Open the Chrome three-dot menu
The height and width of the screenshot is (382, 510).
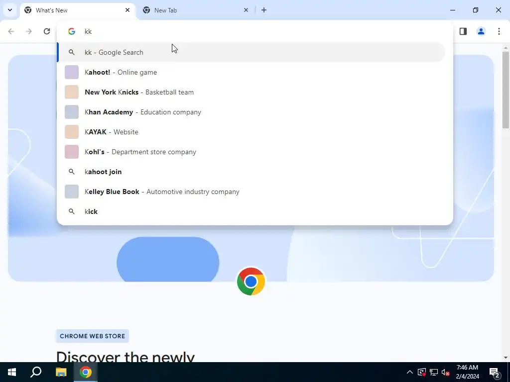[x=499, y=31]
